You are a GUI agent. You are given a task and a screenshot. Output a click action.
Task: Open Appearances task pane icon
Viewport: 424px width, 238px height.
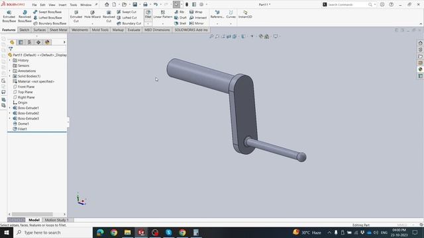tap(420, 69)
